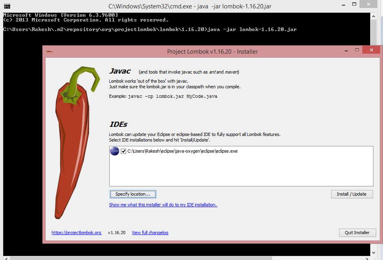Image resolution: width=383 pixels, height=260 pixels.
Task: Close the Project Lombok installer window
Action: point(371,50)
